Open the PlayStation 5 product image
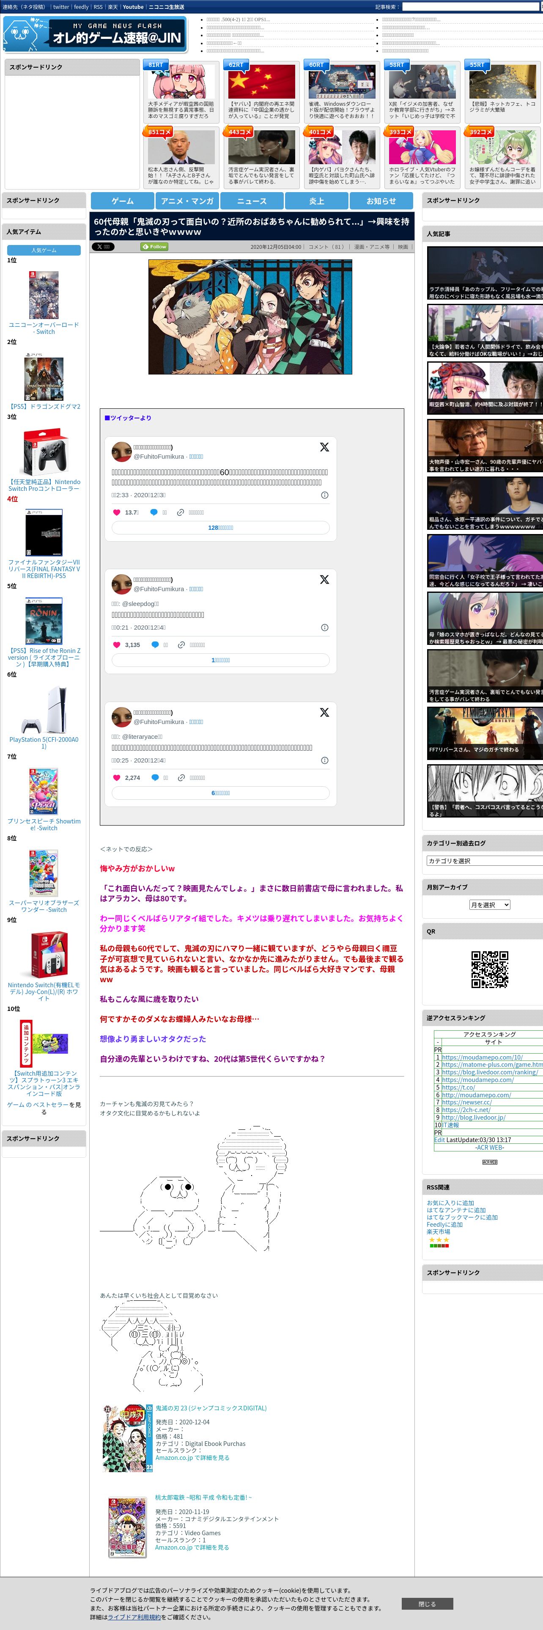 [x=44, y=710]
